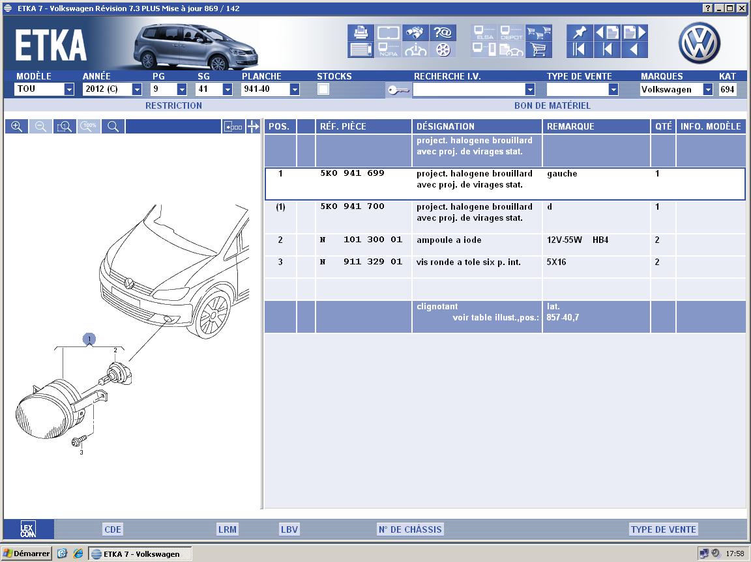Viewport: 751px width, 562px height.
Task: Click the pushpin bookmark icon
Action: coord(579,33)
